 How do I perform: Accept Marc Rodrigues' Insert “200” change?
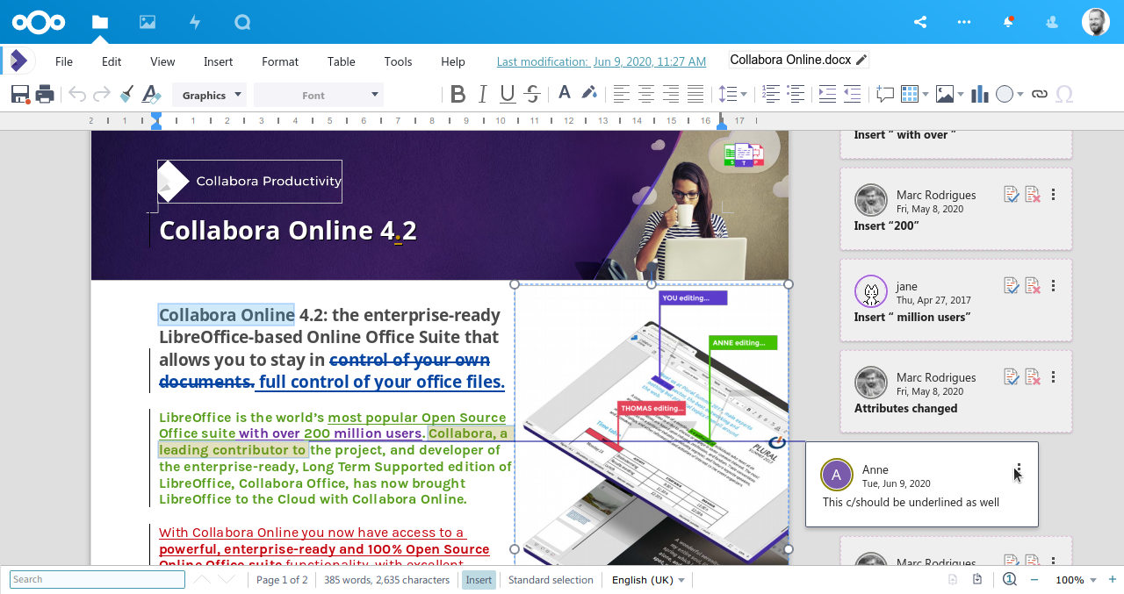(1012, 195)
